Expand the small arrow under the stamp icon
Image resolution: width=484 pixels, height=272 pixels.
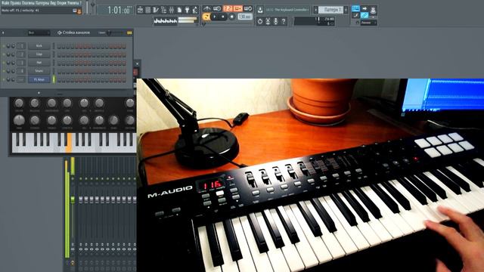pos(373,17)
